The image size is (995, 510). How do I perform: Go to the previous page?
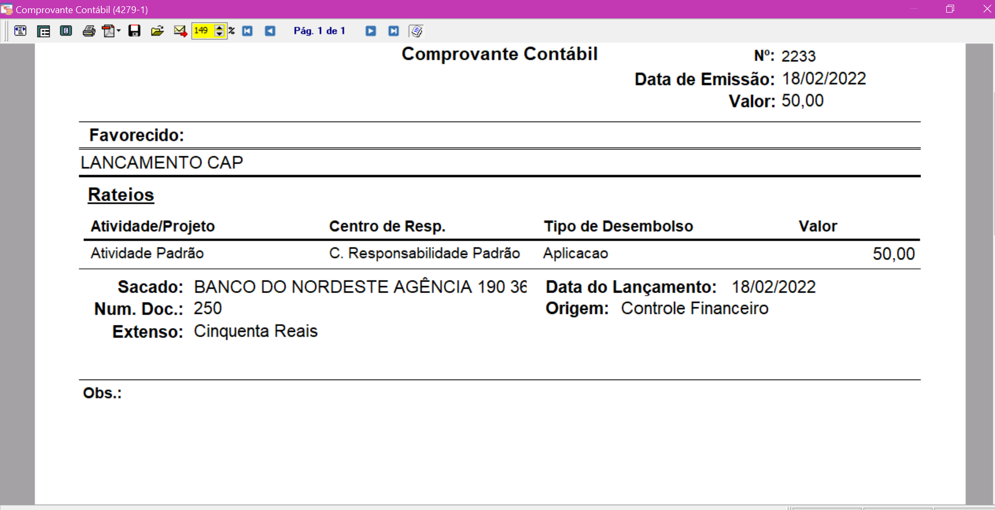click(270, 31)
